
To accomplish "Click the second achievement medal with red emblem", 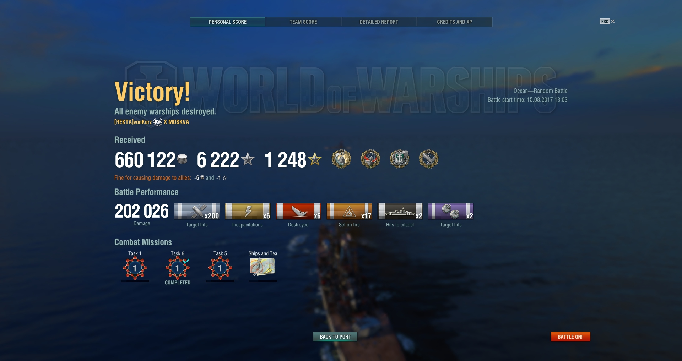I will click(370, 159).
